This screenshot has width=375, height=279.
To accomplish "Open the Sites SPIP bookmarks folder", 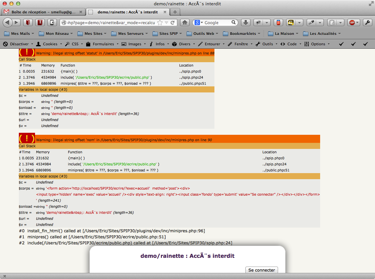I will pyautogui.click(x=167, y=33).
